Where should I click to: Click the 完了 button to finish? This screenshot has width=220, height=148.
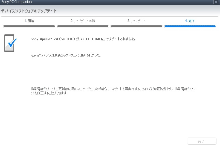(201, 141)
